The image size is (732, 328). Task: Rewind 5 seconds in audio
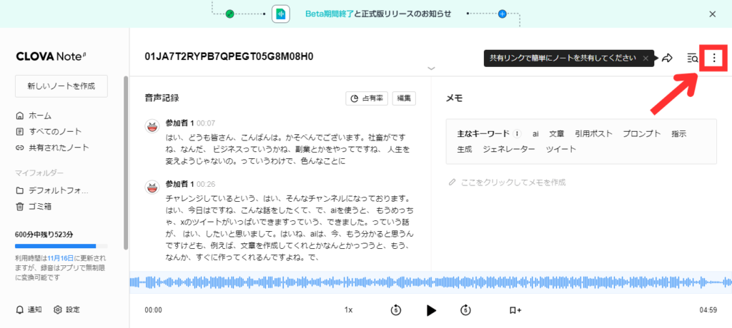395,310
